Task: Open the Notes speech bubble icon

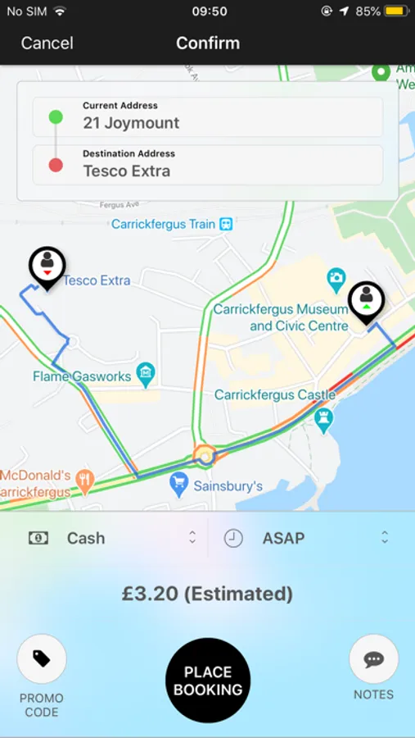Action: click(x=373, y=659)
